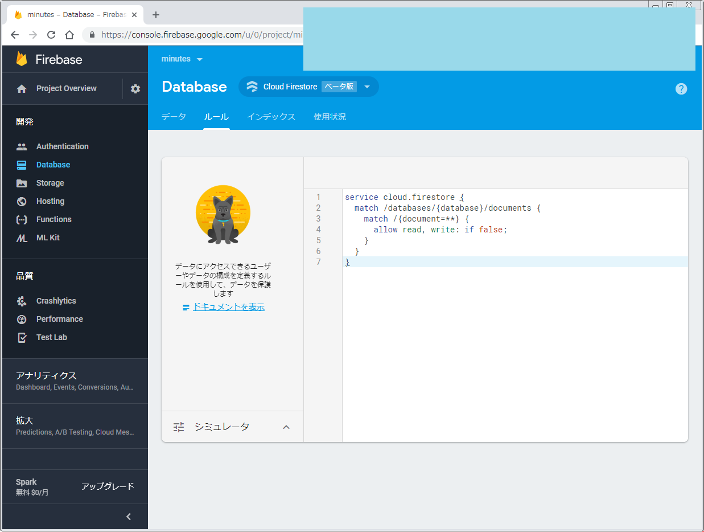Click the Database icon in sidebar
The width and height of the screenshot is (704, 532).
pyautogui.click(x=22, y=165)
